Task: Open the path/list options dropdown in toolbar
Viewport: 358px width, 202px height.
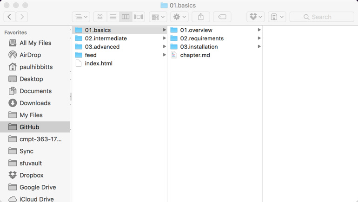Action: (x=81, y=17)
